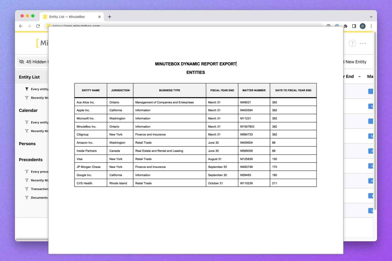
Task: Click the help question mark icon
Action: (x=352, y=43)
